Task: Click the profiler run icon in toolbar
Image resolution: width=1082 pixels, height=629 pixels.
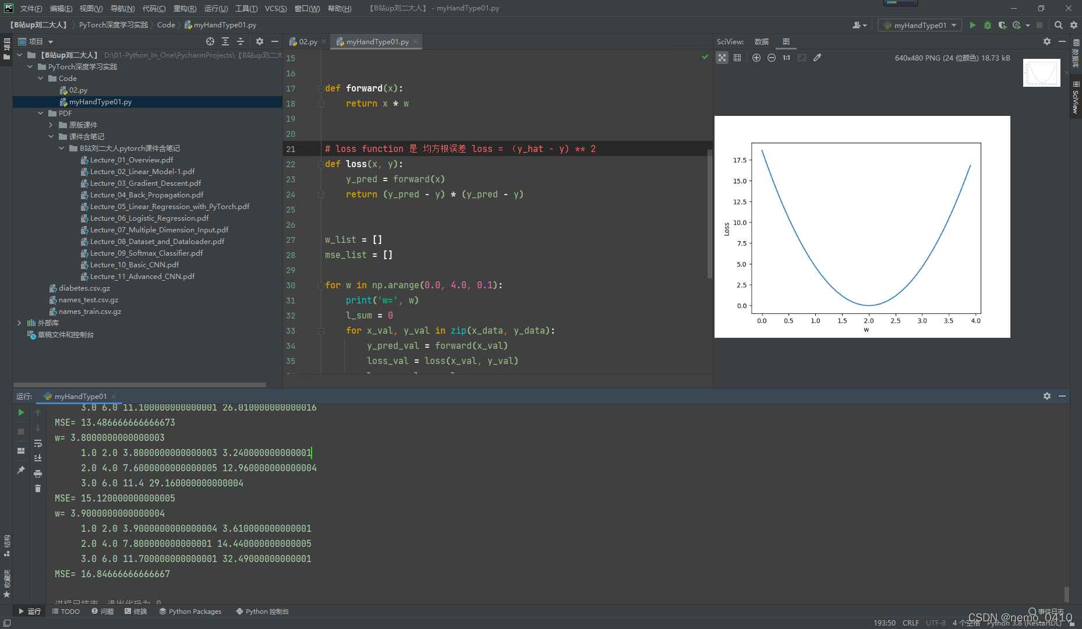Action: click(1017, 25)
